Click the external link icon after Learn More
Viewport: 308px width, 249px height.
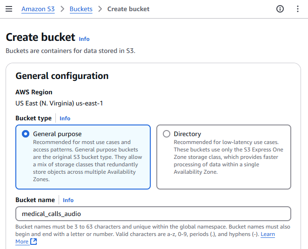click(33, 242)
